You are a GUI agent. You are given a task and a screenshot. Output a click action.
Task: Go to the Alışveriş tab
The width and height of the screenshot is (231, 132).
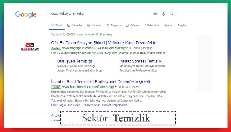click(113, 25)
